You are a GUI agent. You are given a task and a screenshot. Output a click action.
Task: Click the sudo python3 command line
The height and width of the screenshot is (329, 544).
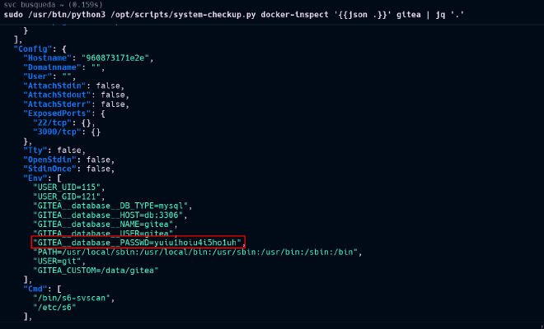coord(233,15)
